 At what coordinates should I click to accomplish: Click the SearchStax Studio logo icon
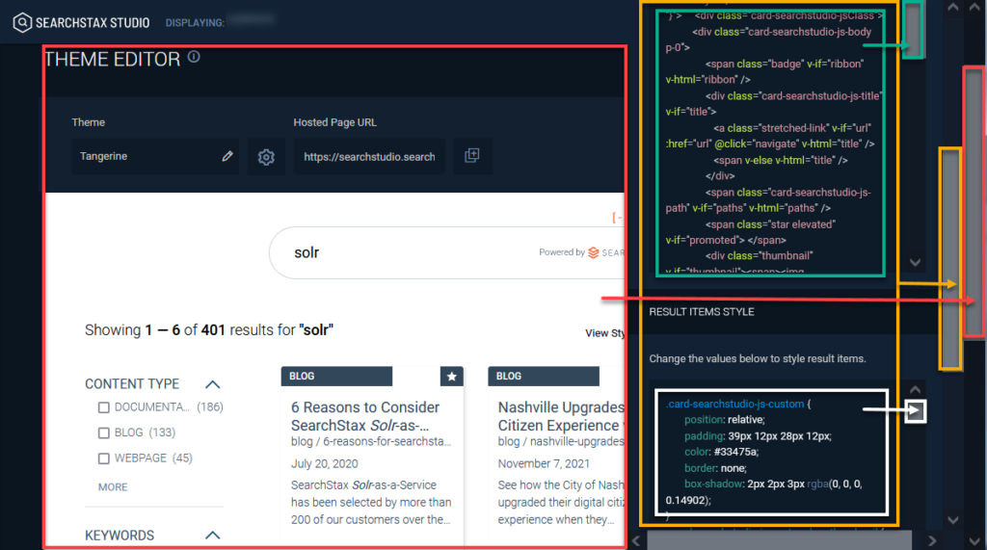pyautogui.click(x=22, y=22)
